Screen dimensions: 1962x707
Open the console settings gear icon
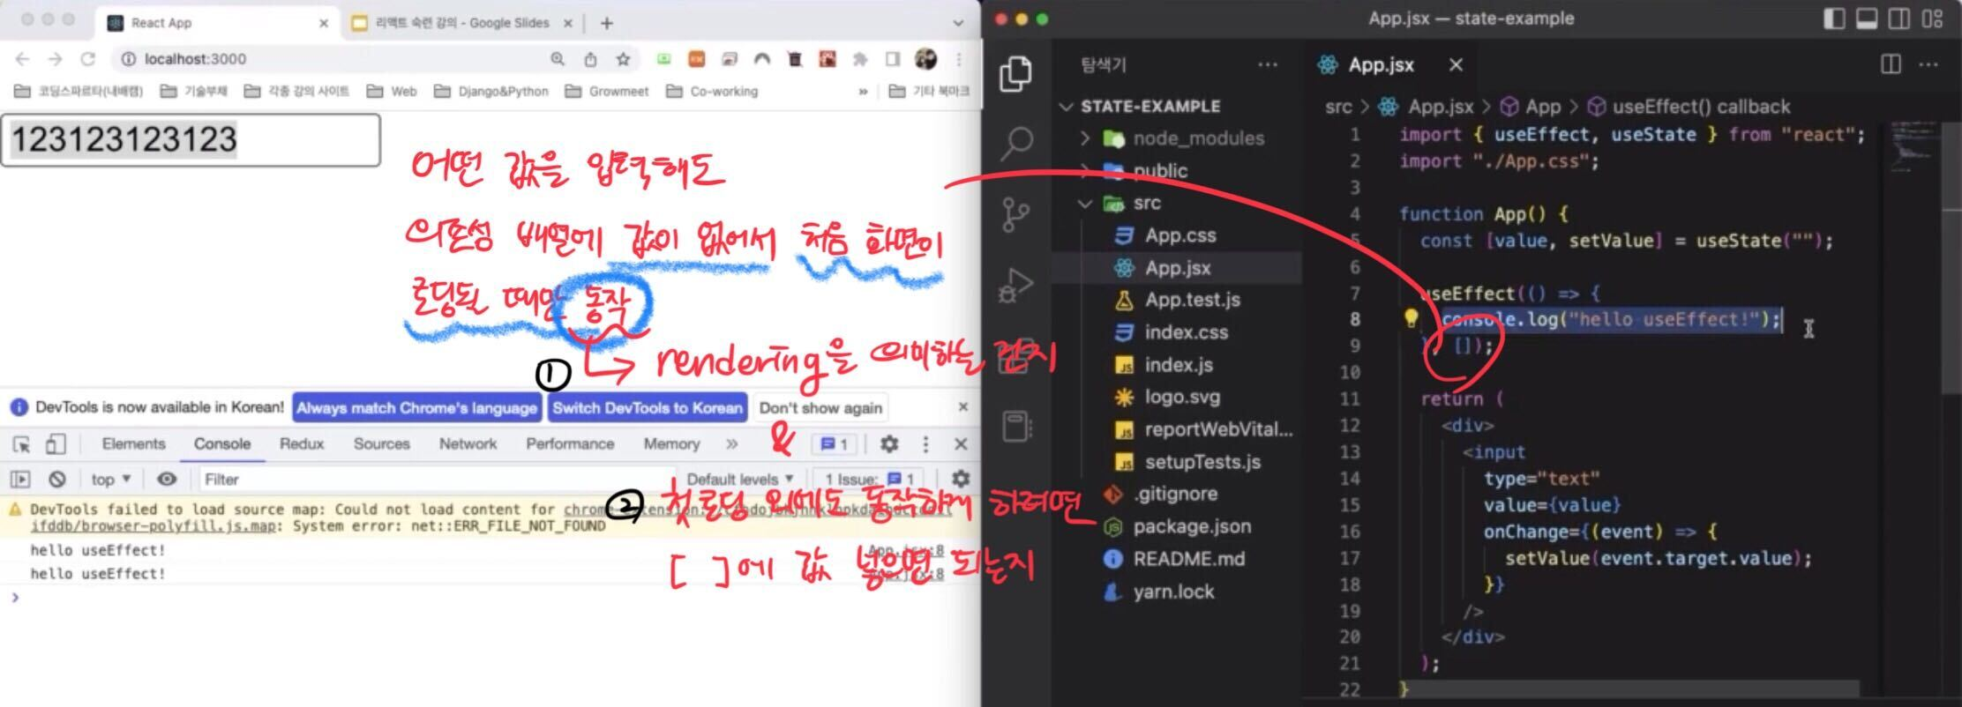point(961,479)
